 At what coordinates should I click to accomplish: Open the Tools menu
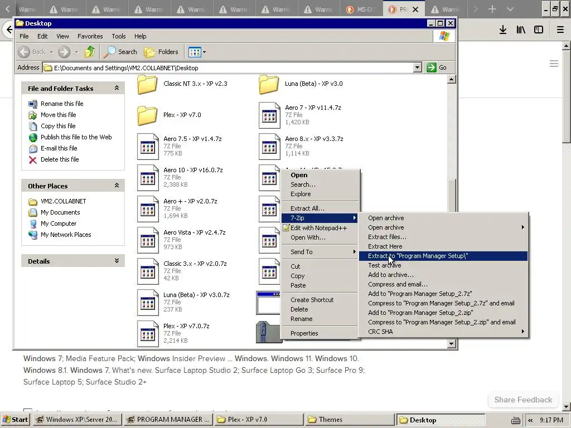[x=119, y=36]
